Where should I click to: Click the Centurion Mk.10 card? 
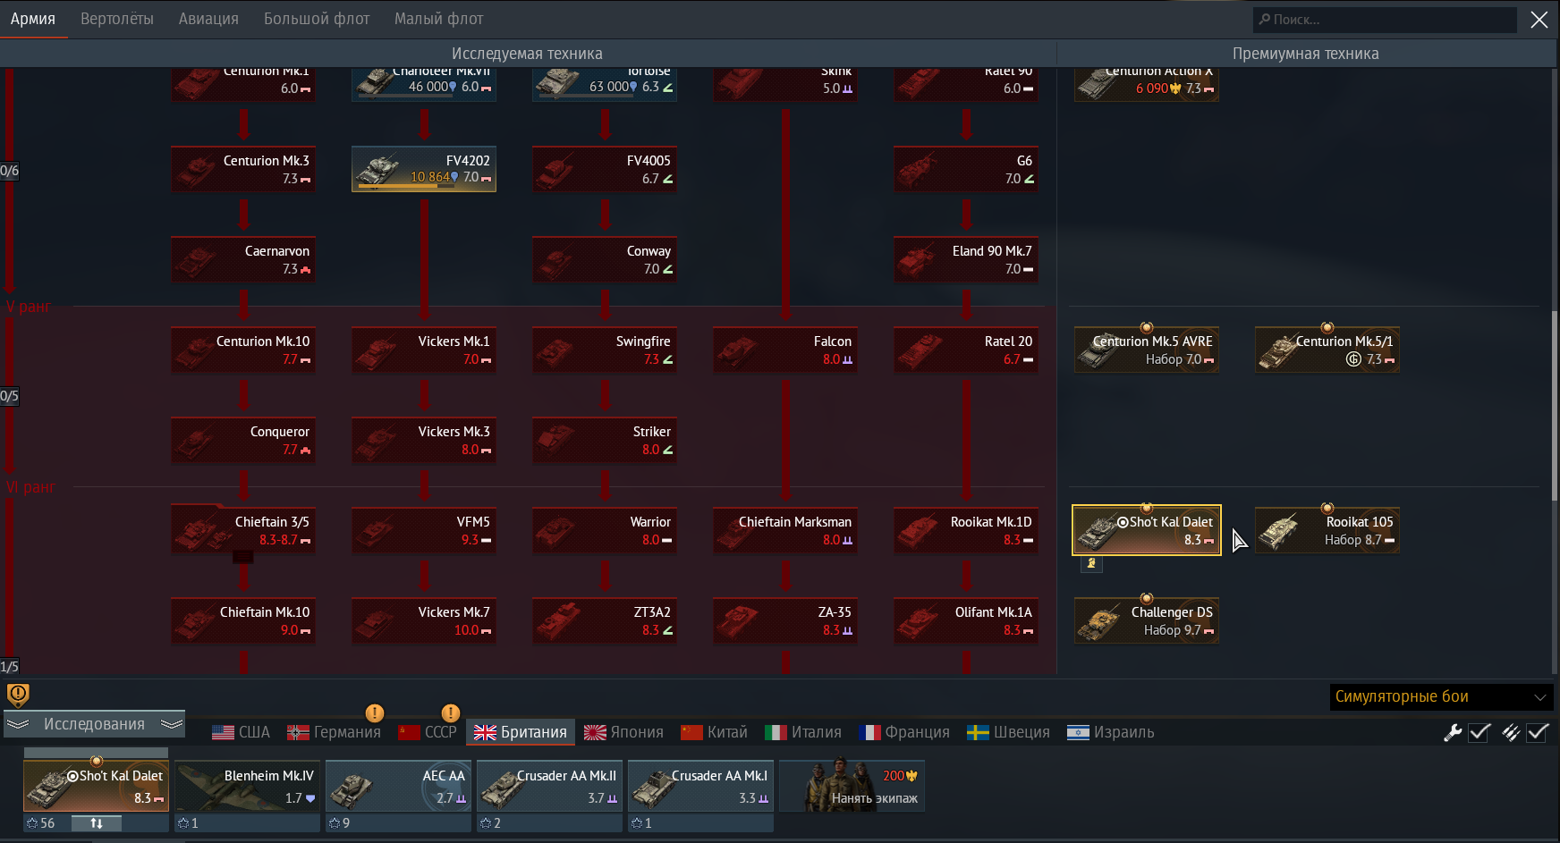point(243,350)
